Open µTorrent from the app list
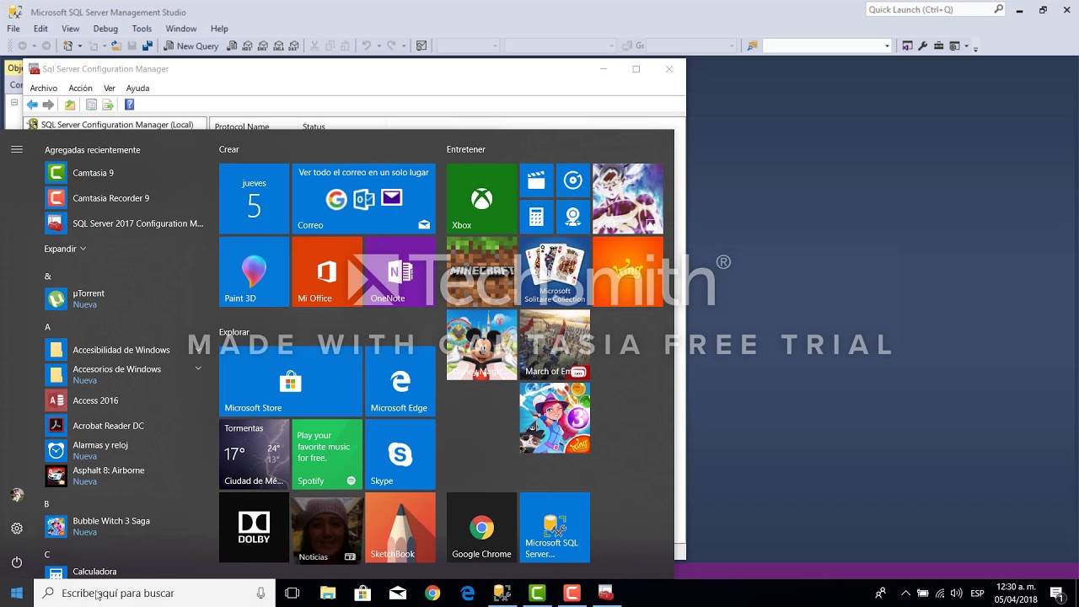Screen dimensions: 1079x607 point(125,298)
